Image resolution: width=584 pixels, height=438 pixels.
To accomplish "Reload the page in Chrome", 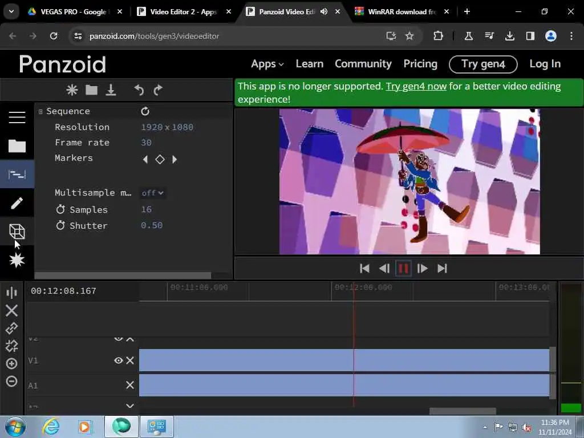I will click(x=54, y=36).
